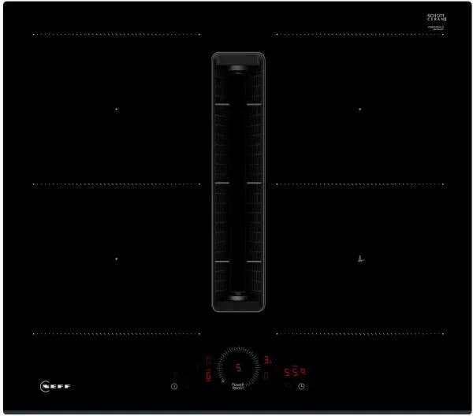This screenshot has width=473, height=416.
Task: Select the upper left zone display digit
Action: (208, 360)
